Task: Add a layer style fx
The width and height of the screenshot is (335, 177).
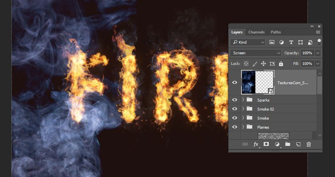Action: coord(256,144)
